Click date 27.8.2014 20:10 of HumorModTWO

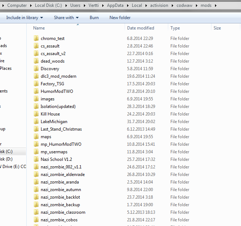(x=141, y=91)
